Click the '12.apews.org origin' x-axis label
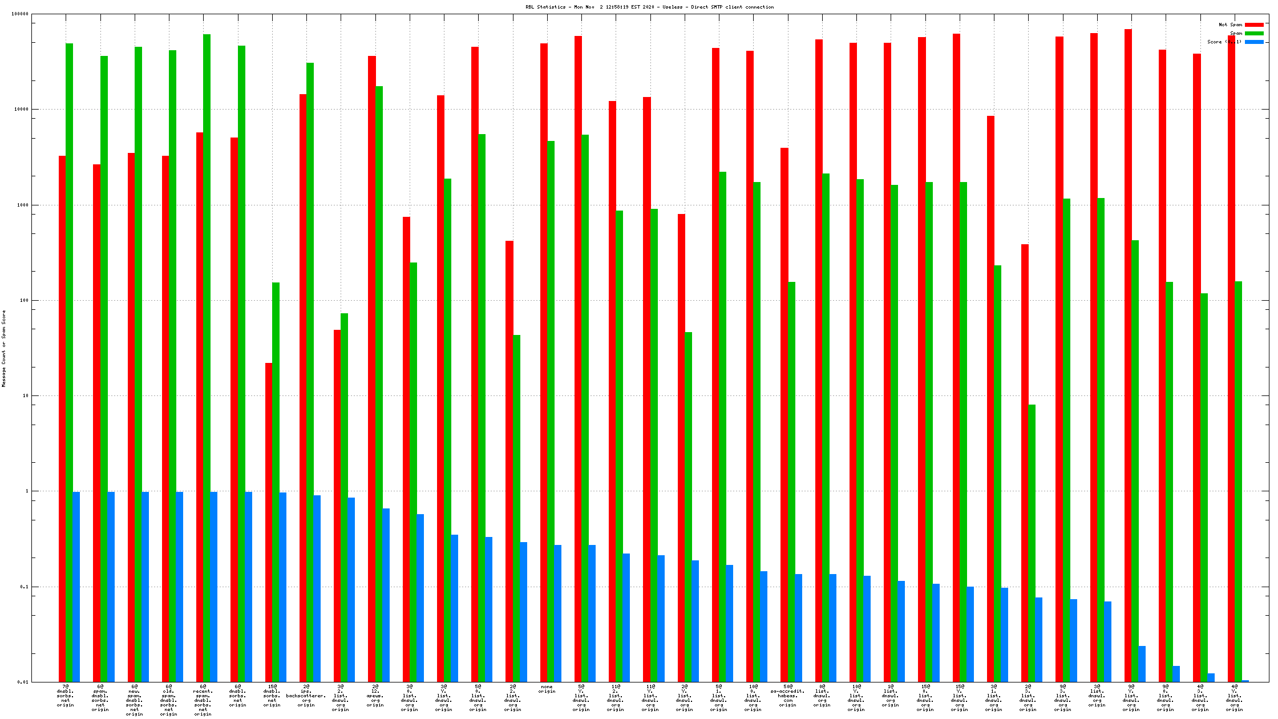 [x=375, y=696]
